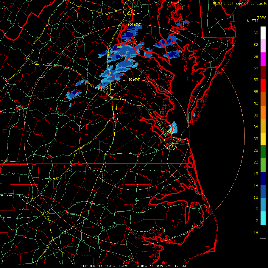This screenshot has width=268, height=268.
Task: Click the 12:40 timestamp in footer
Action: 181,266
